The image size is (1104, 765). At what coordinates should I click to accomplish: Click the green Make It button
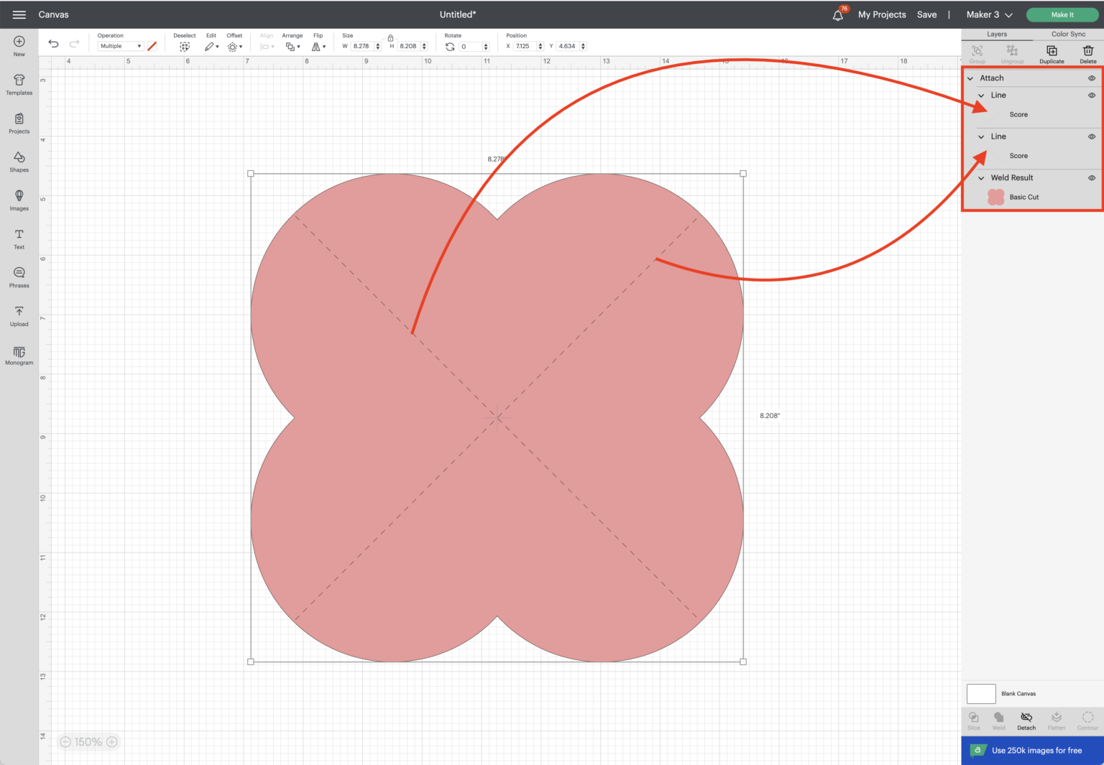click(x=1062, y=14)
